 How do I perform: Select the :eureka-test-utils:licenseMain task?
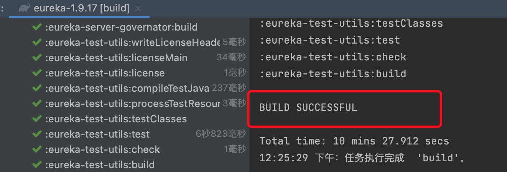pos(116,58)
